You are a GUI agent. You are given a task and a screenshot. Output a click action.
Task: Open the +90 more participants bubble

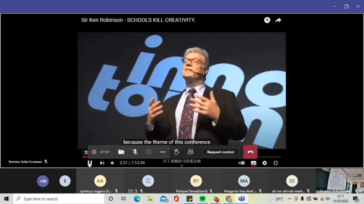coord(43,181)
